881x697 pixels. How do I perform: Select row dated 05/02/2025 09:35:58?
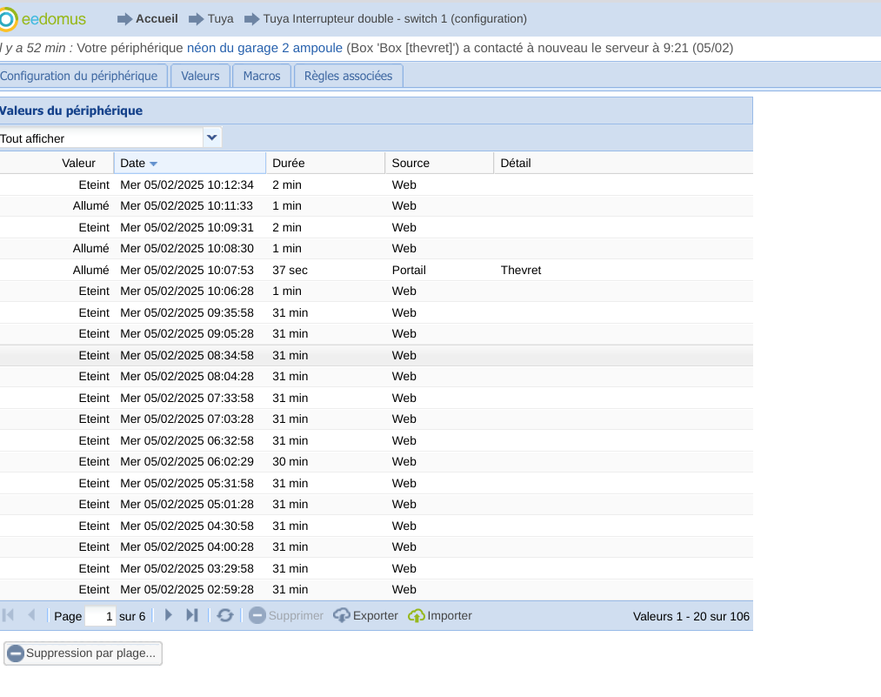(377, 312)
